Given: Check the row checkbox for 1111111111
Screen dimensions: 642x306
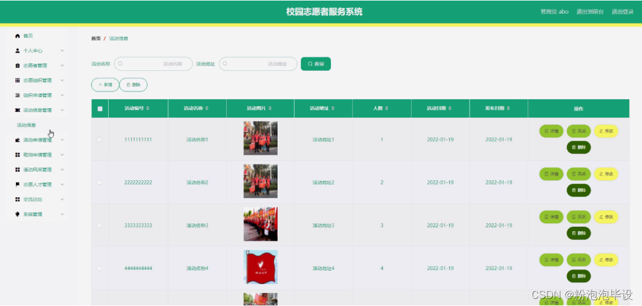Looking at the screenshot, I should click(x=99, y=139).
